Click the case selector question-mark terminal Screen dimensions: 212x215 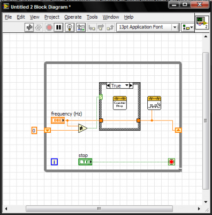(x=101, y=97)
